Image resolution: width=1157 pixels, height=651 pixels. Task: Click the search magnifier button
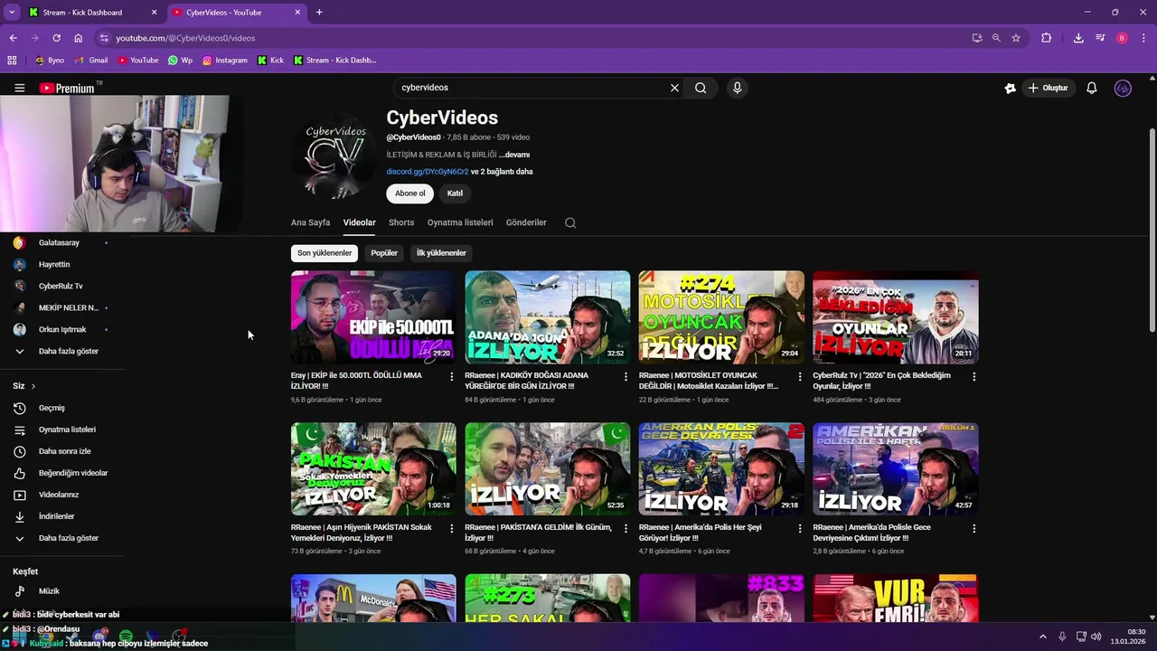(x=701, y=88)
